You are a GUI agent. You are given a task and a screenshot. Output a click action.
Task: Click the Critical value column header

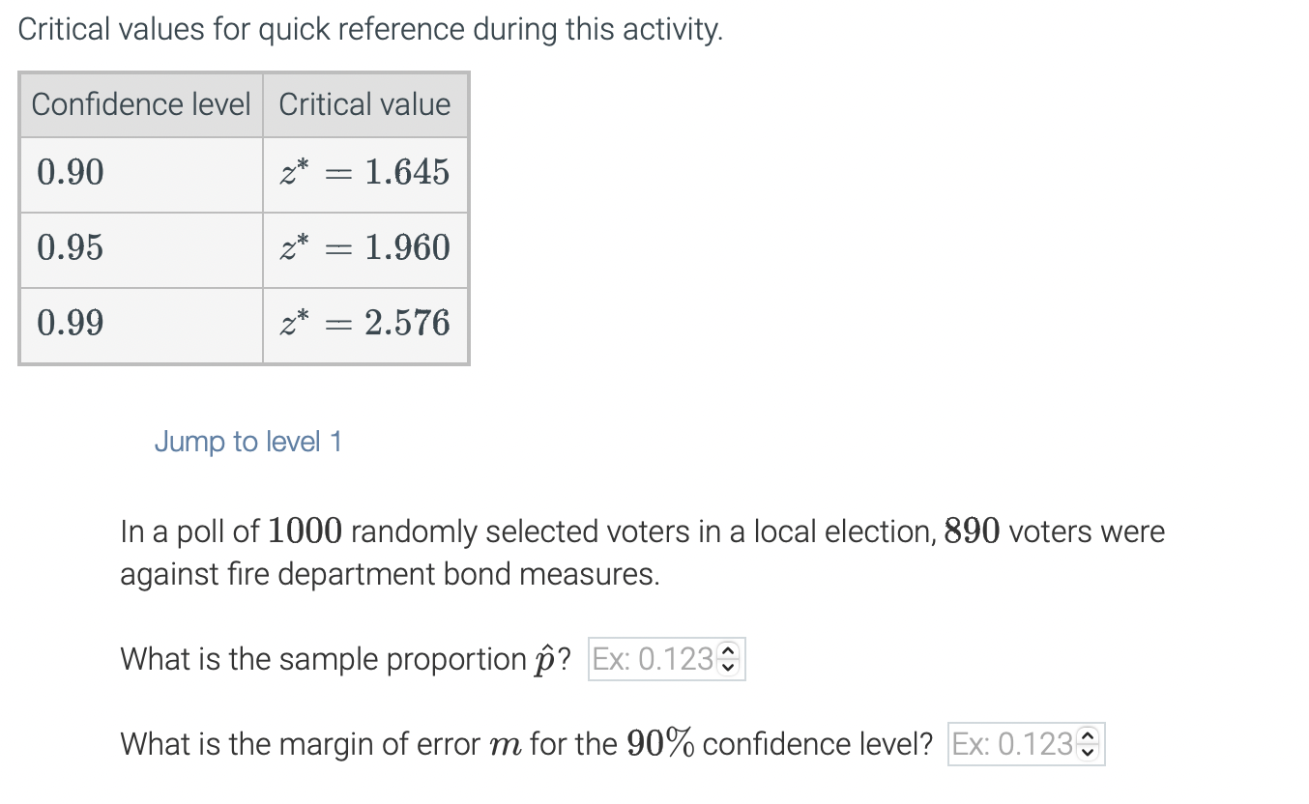[364, 104]
